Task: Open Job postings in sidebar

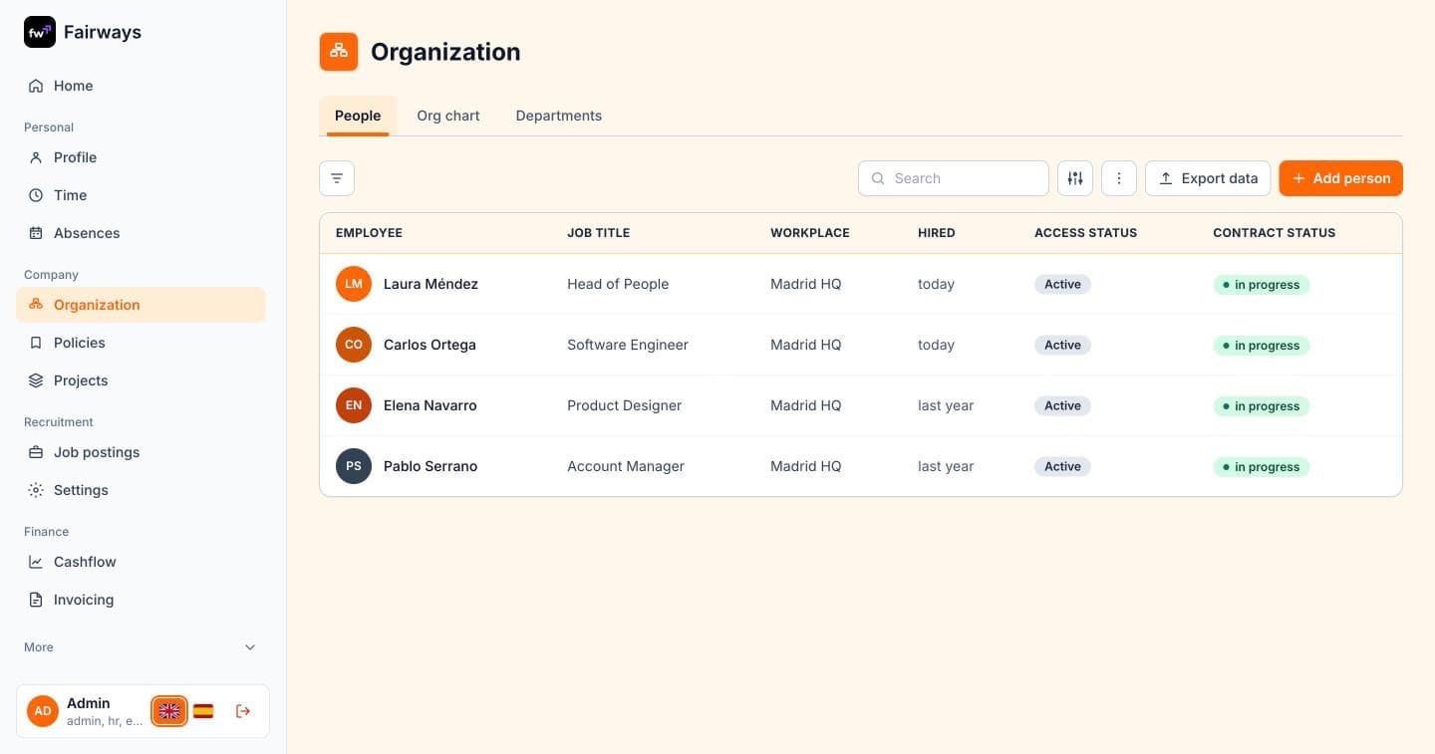Action: point(141,452)
